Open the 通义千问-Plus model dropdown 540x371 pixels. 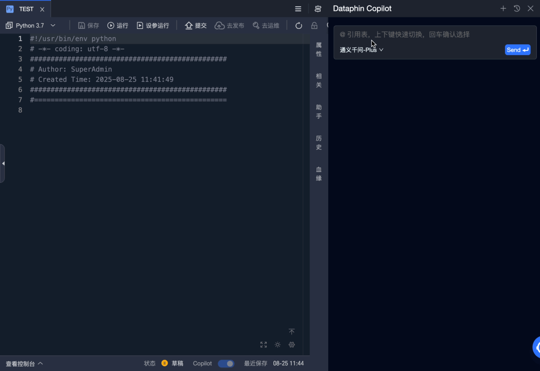[x=361, y=50]
